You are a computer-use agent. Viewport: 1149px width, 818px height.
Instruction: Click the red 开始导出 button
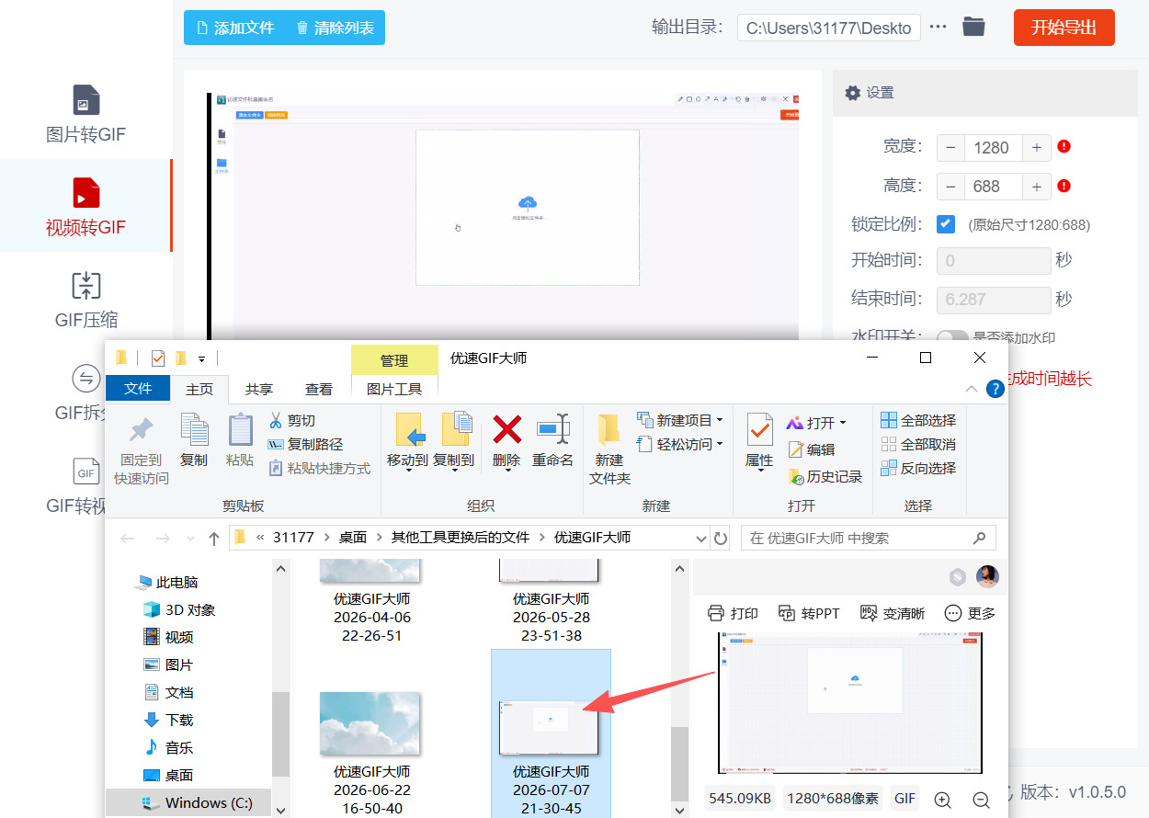pyautogui.click(x=1064, y=28)
